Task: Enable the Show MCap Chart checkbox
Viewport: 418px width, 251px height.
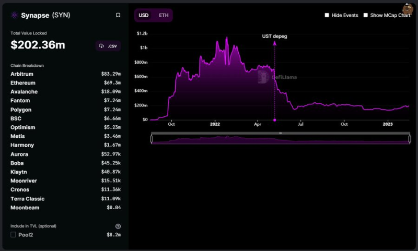Action: [366, 15]
